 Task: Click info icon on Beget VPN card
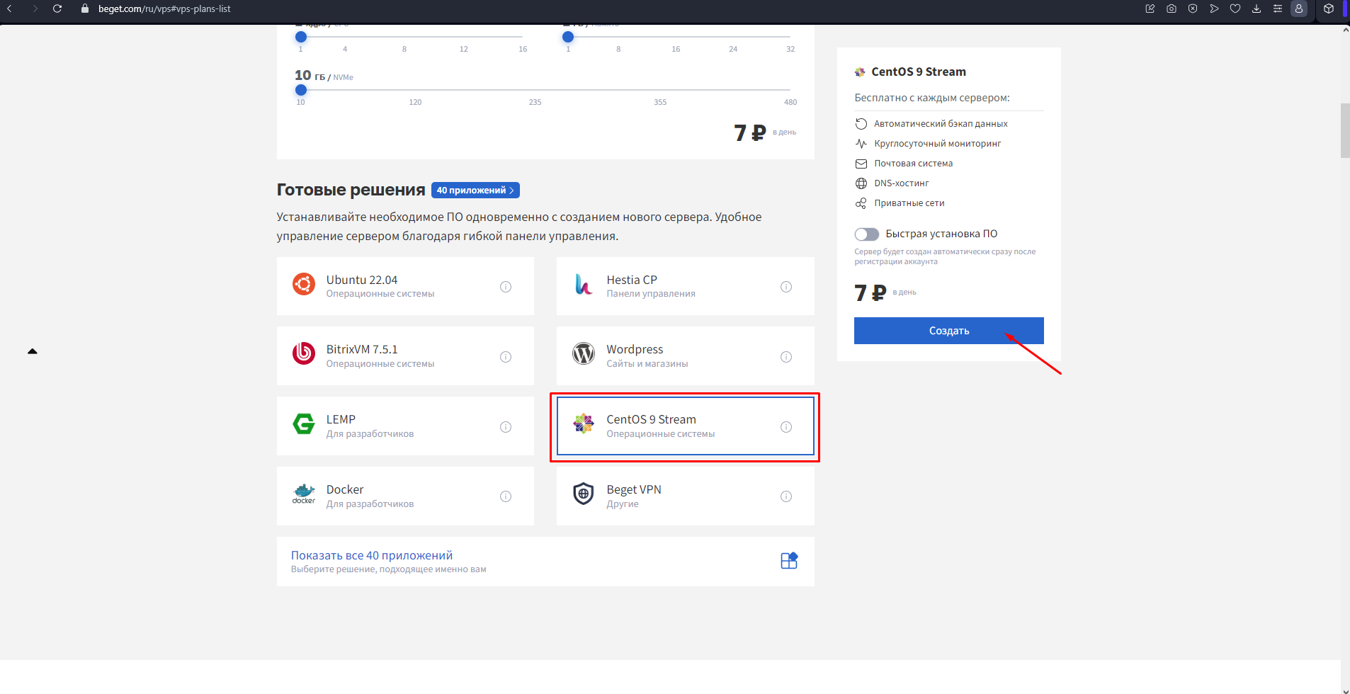tap(786, 496)
